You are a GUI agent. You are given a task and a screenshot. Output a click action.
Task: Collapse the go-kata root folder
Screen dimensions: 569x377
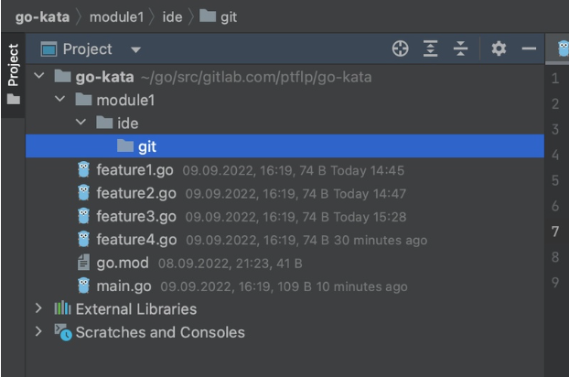click(x=39, y=76)
